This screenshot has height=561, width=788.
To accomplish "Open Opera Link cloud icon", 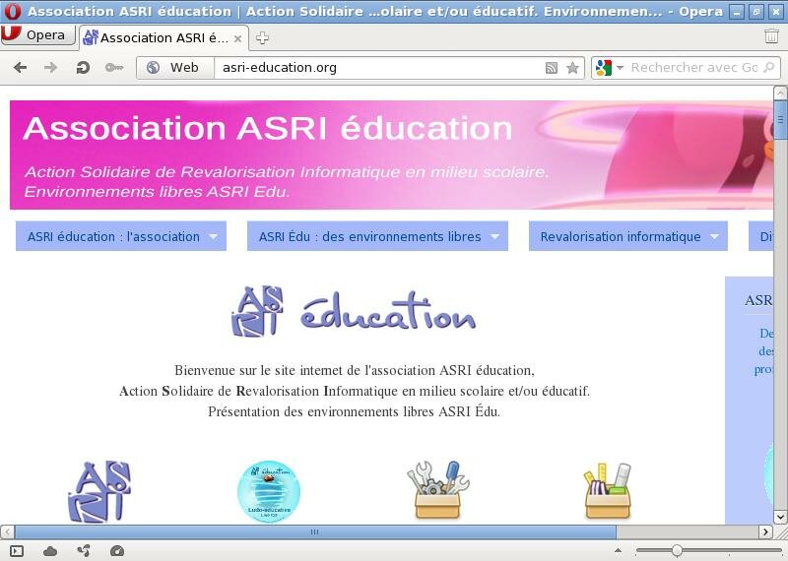I will tap(50, 551).
